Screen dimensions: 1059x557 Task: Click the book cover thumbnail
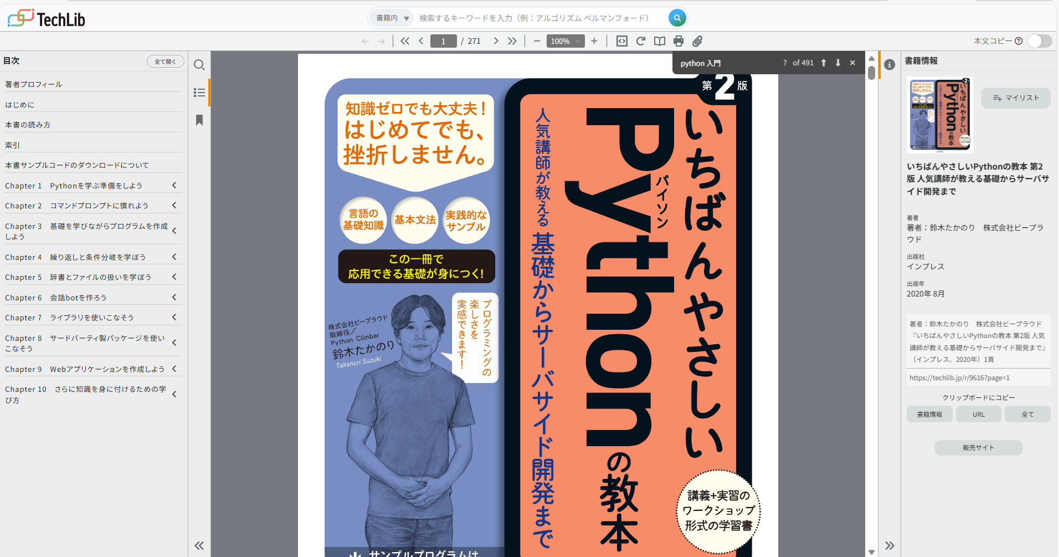point(940,115)
